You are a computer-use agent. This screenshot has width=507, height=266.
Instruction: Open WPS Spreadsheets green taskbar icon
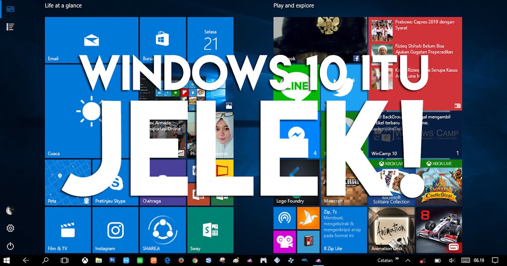pyautogui.click(x=140, y=261)
